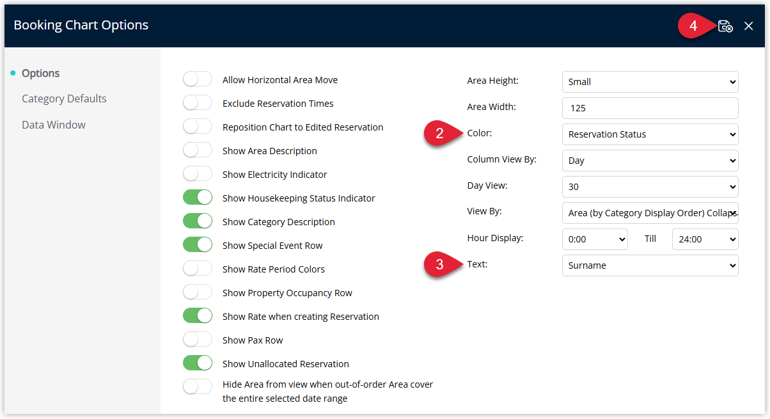Open the Text dropdown showing Surname
The width and height of the screenshot is (770, 419).
(x=650, y=265)
